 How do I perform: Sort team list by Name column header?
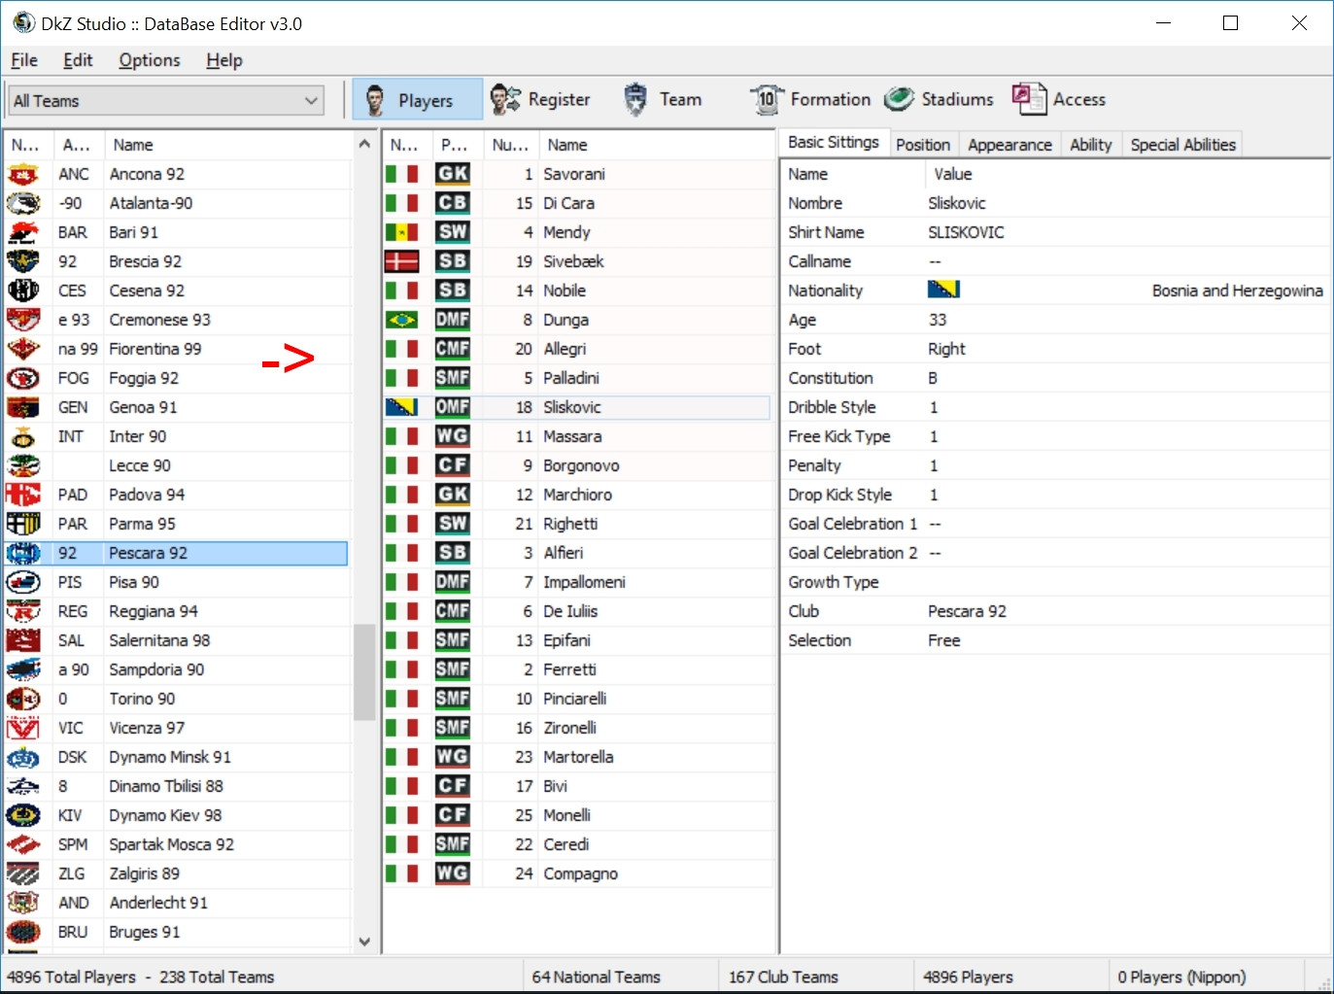coord(228,145)
